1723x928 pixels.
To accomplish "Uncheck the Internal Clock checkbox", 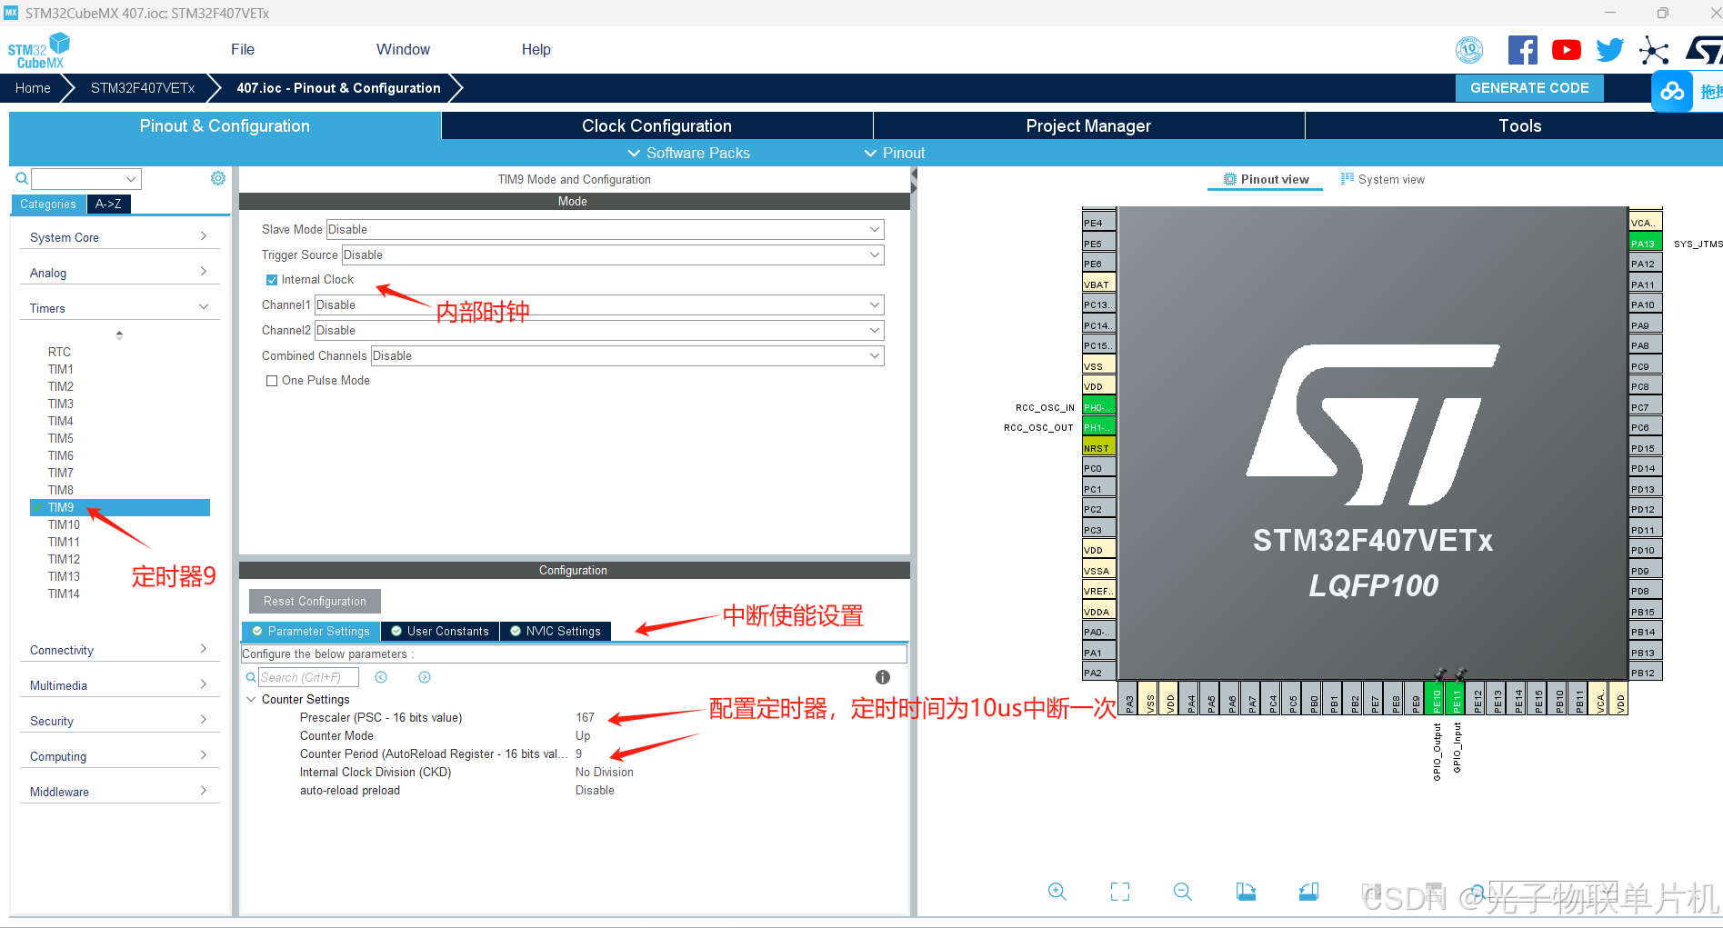I will click(271, 280).
